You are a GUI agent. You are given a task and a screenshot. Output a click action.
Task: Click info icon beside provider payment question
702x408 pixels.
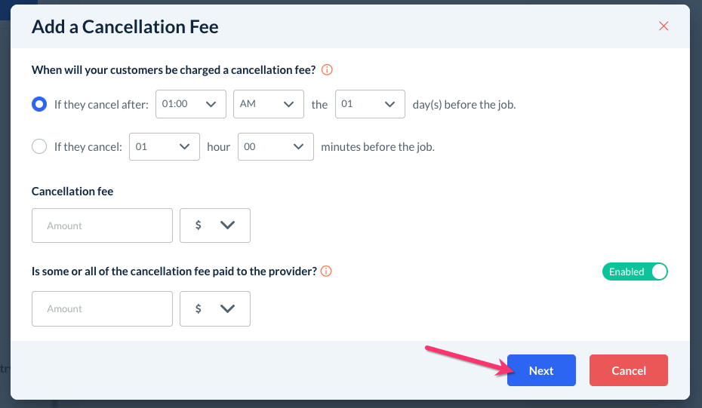coord(327,271)
